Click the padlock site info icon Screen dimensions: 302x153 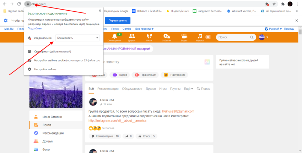28,4
